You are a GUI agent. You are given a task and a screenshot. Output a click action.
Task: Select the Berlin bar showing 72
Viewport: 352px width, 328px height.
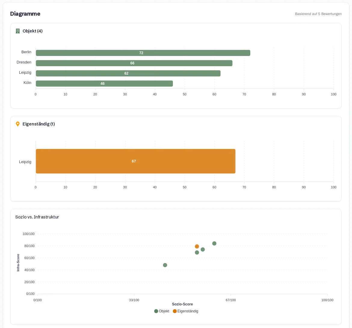point(143,53)
